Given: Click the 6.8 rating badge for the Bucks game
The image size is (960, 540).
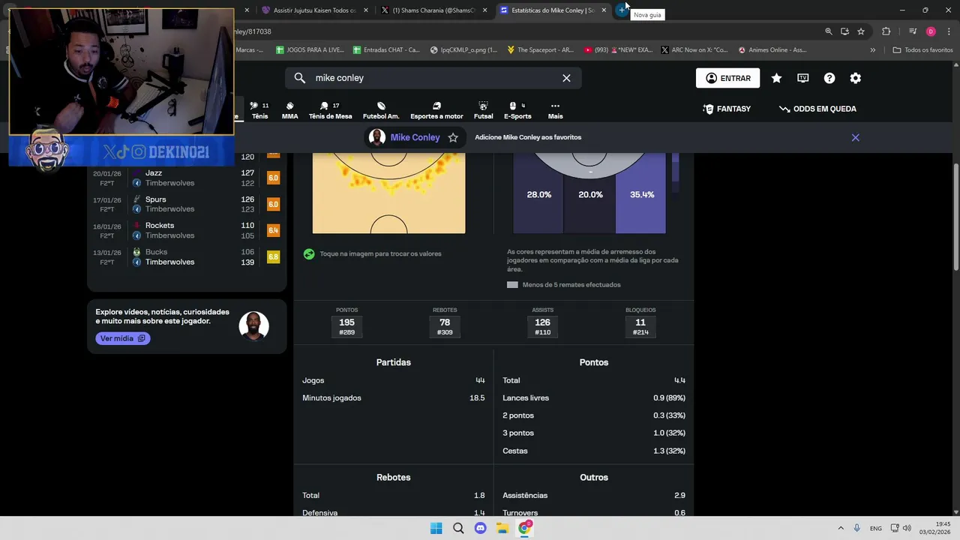Looking at the screenshot, I should (x=273, y=256).
